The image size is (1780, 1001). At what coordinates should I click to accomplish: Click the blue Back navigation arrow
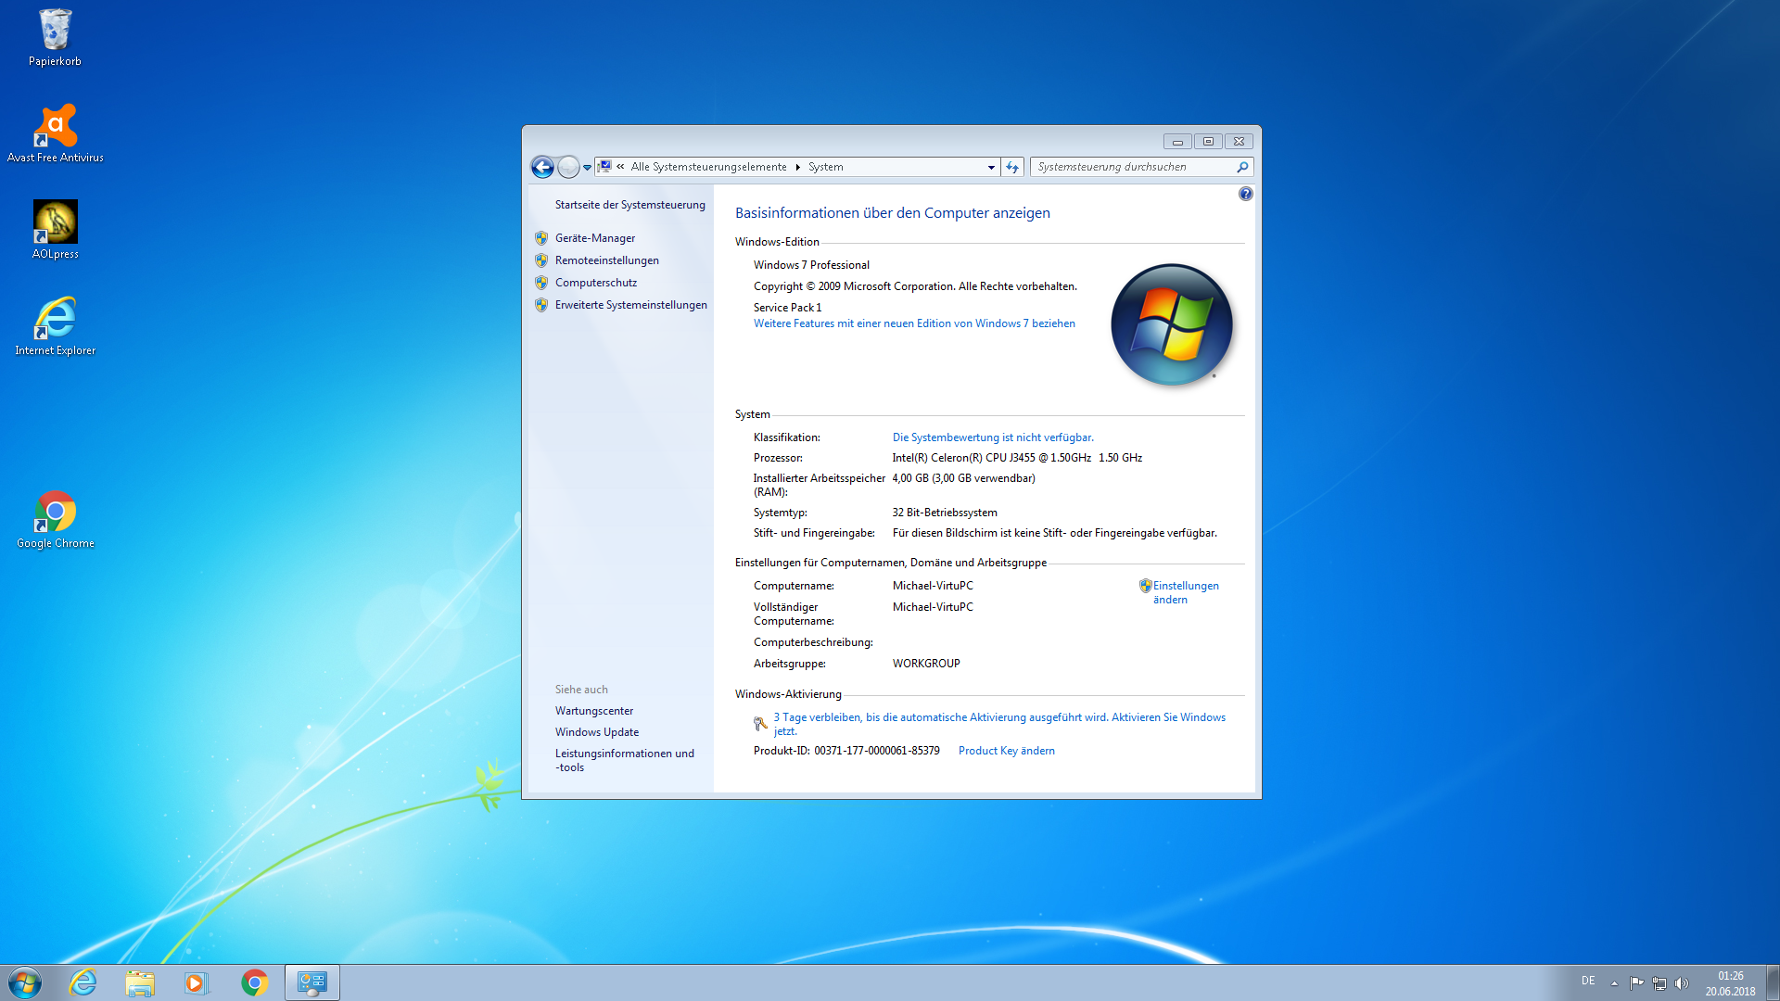[x=542, y=167]
